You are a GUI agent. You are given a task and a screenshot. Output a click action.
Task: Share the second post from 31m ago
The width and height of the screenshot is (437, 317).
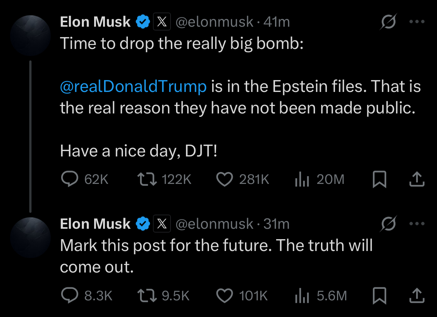pyautogui.click(x=416, y=295)
